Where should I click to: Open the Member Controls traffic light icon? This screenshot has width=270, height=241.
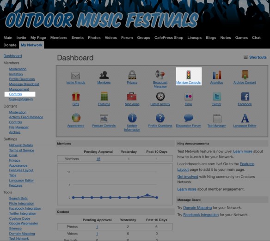click(x=189, y=75)
